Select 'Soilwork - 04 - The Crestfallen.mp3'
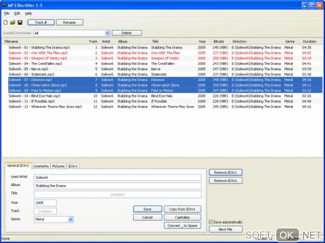The image size is (325, 243). point(35,64)
